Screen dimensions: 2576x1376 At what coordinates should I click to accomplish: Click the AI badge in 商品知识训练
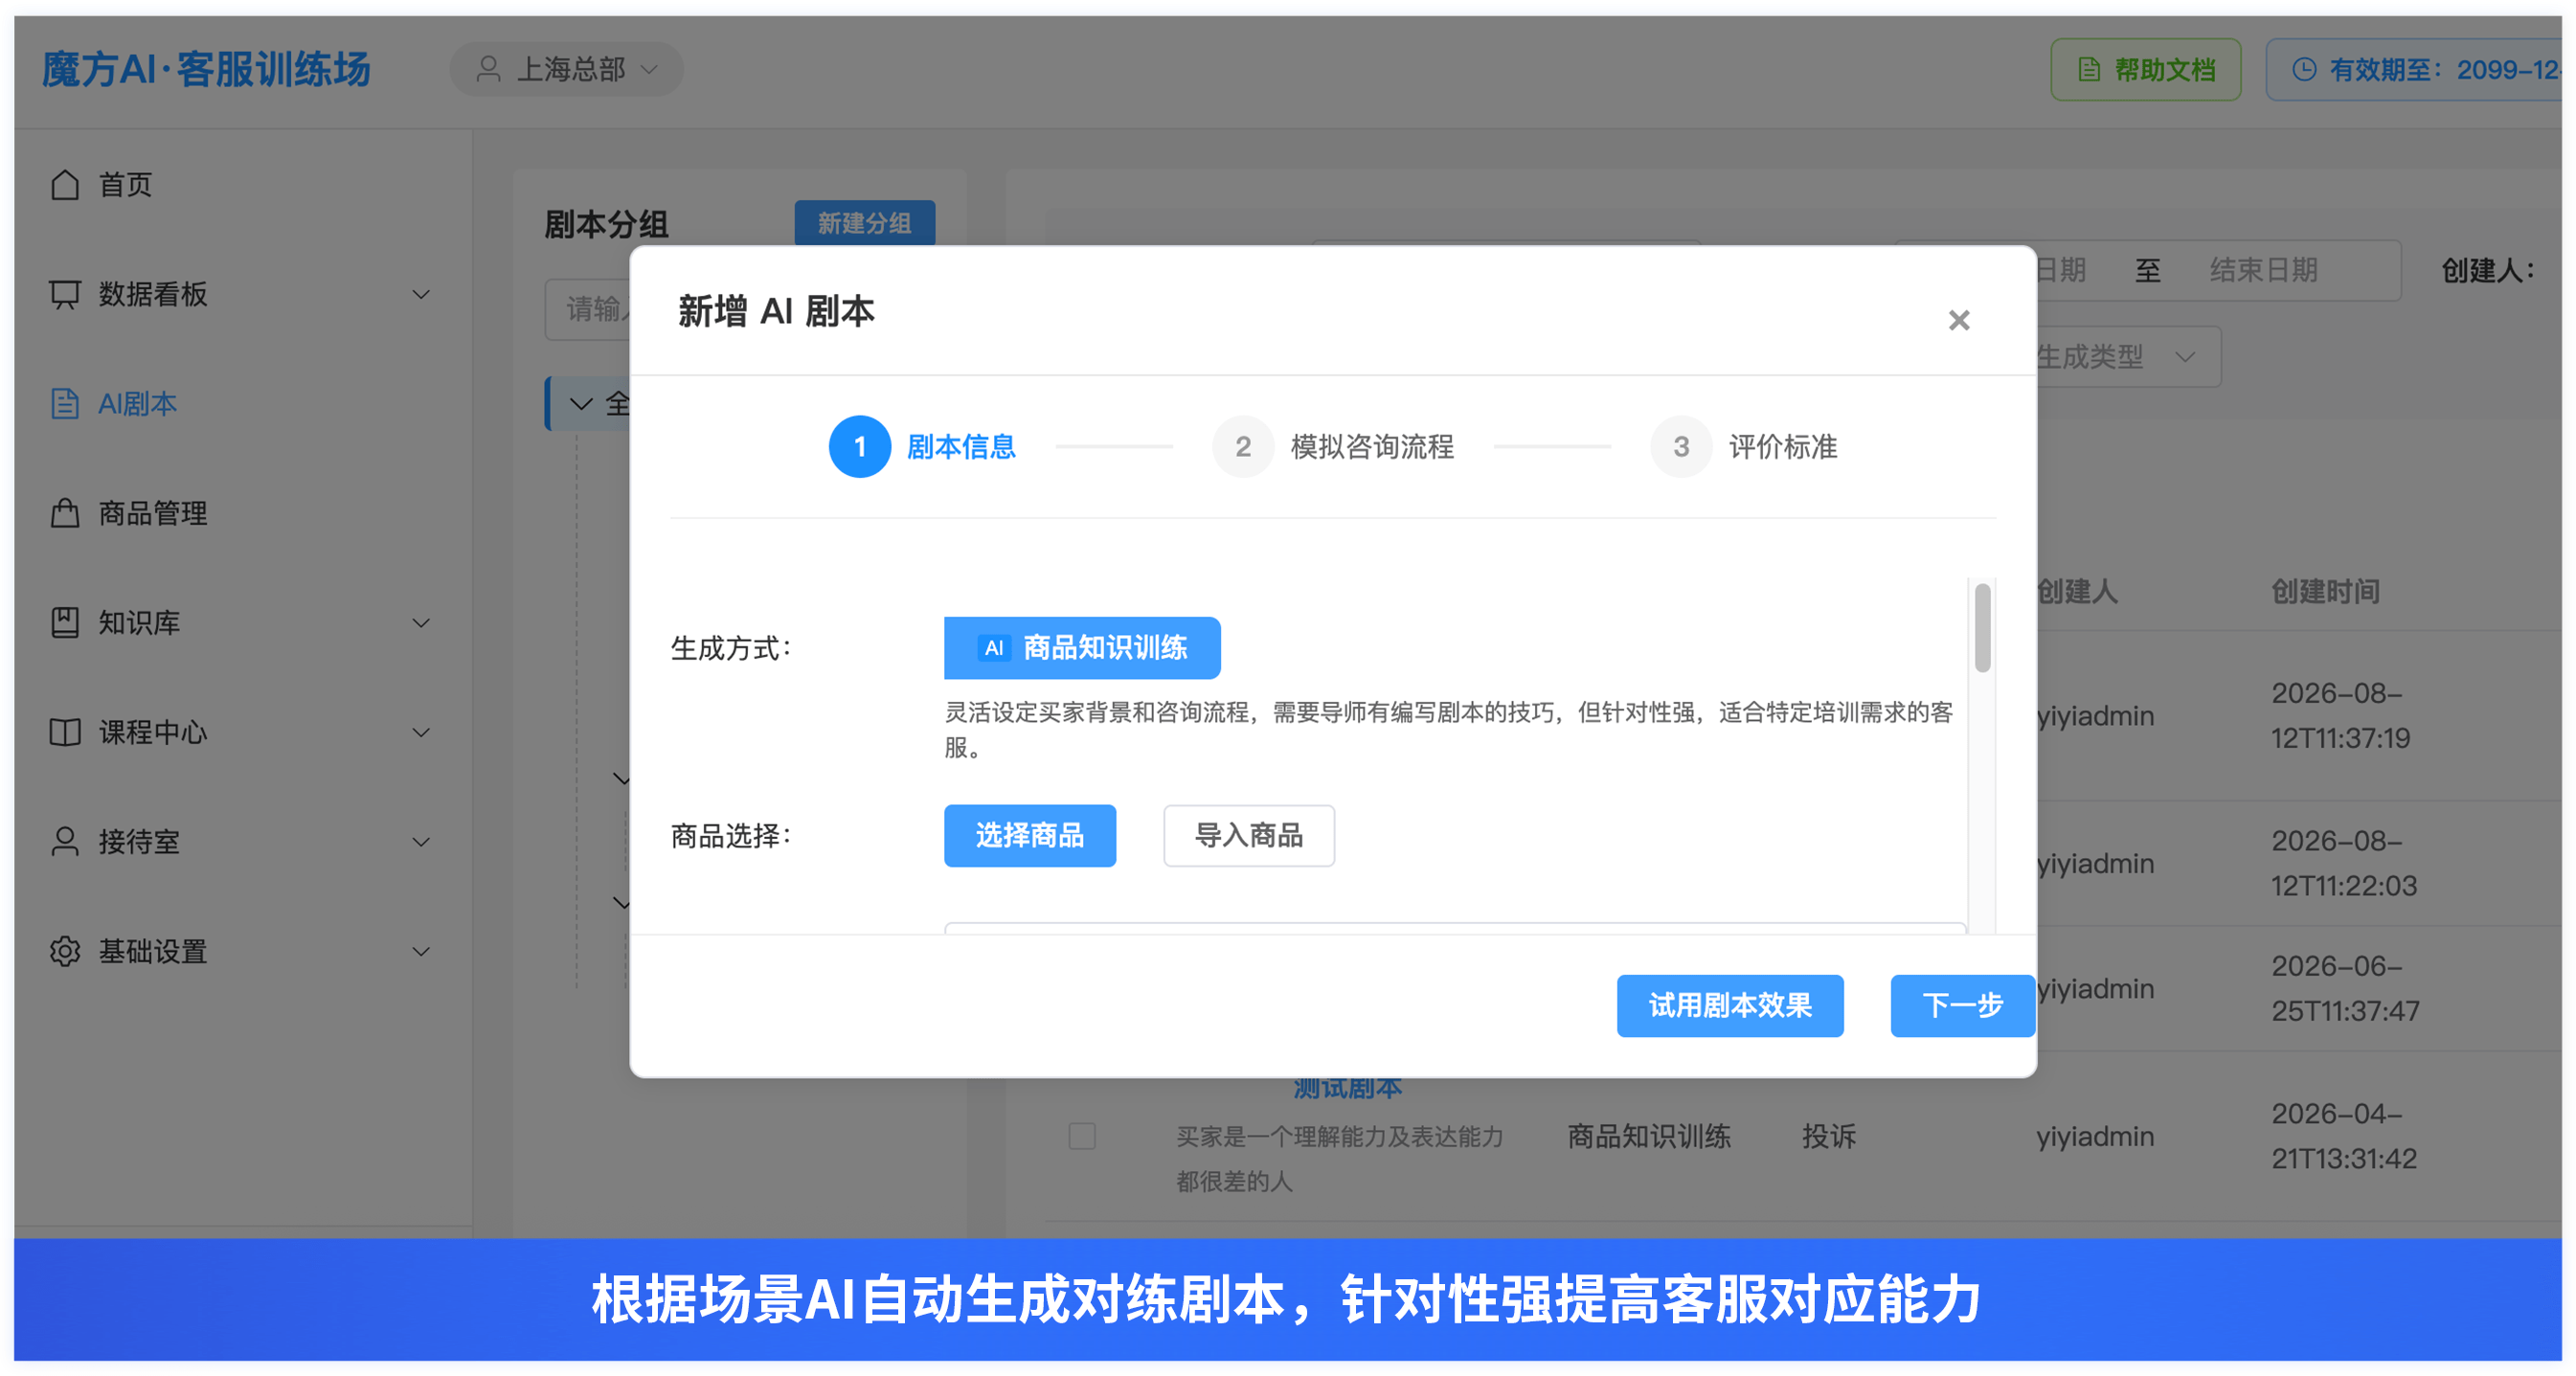(x=993, y=648)
